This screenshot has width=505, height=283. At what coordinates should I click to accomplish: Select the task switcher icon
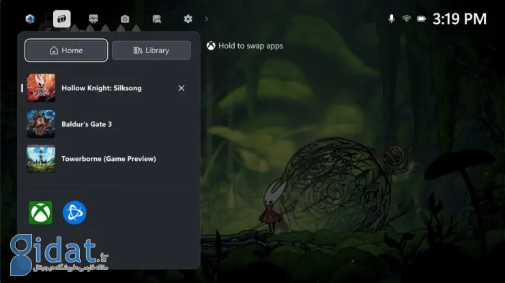(62, 19)
